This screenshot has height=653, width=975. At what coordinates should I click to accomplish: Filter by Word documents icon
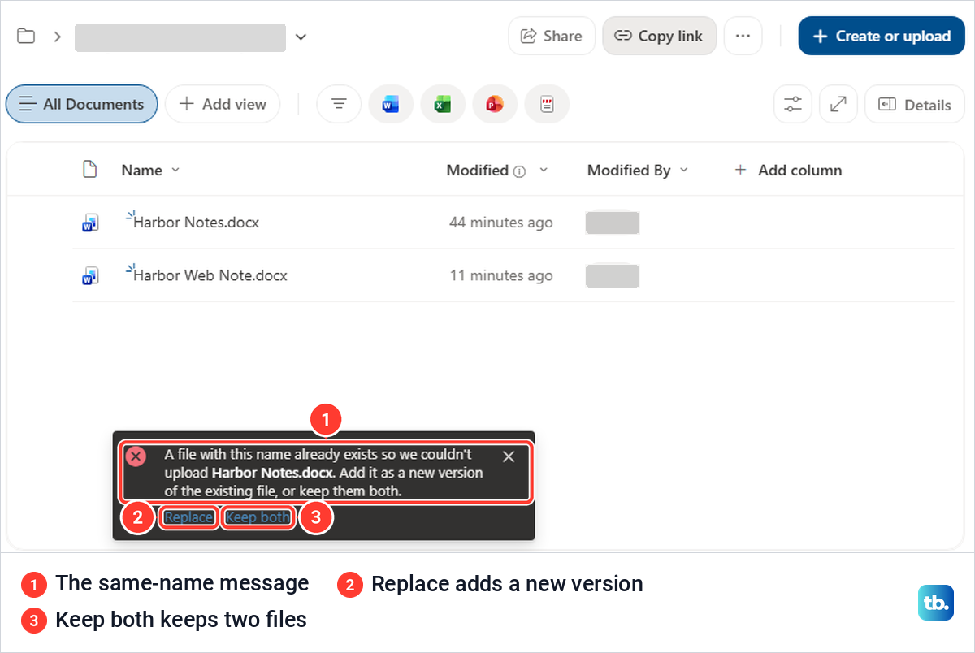pyautogui.click(x=391, y=104)
